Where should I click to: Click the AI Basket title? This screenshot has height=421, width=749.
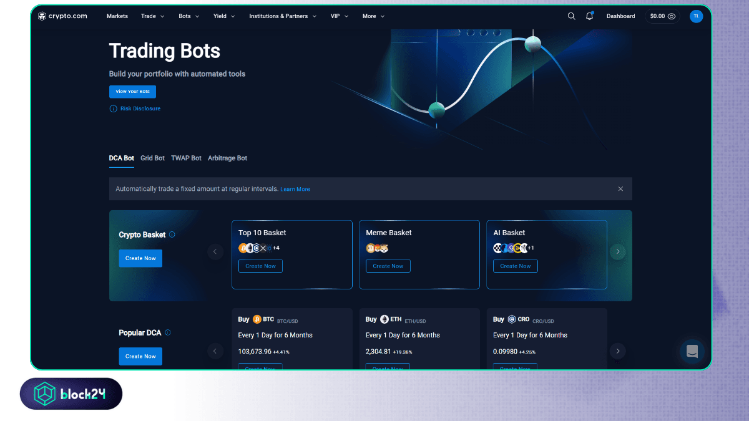pos(509,233)
